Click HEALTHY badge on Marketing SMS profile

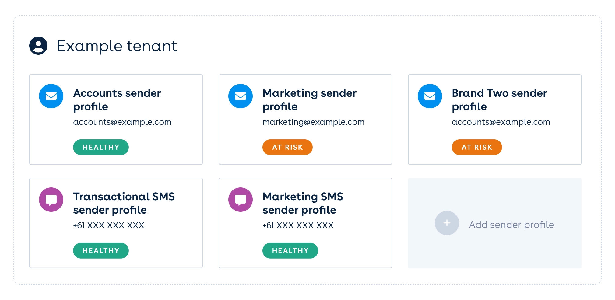click(290, 251)
